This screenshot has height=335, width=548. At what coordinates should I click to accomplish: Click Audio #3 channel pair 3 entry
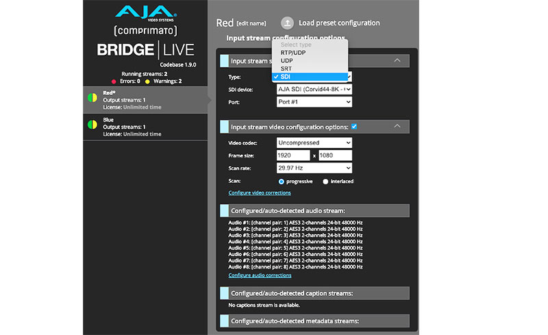[x=295, y=236]
